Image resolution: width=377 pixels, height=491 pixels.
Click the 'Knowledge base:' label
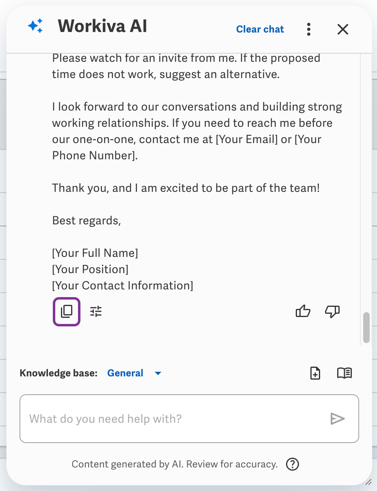click(x=58, y=373)
